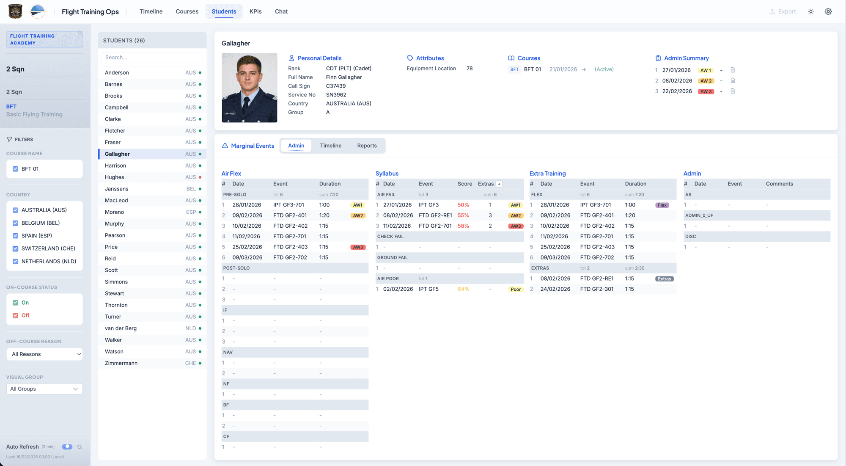Open the All Reasons dropdown

44,354
